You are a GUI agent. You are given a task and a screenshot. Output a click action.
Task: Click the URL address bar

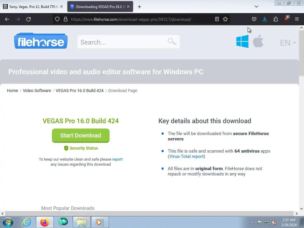pyautogui.click(x=142, y=19)
